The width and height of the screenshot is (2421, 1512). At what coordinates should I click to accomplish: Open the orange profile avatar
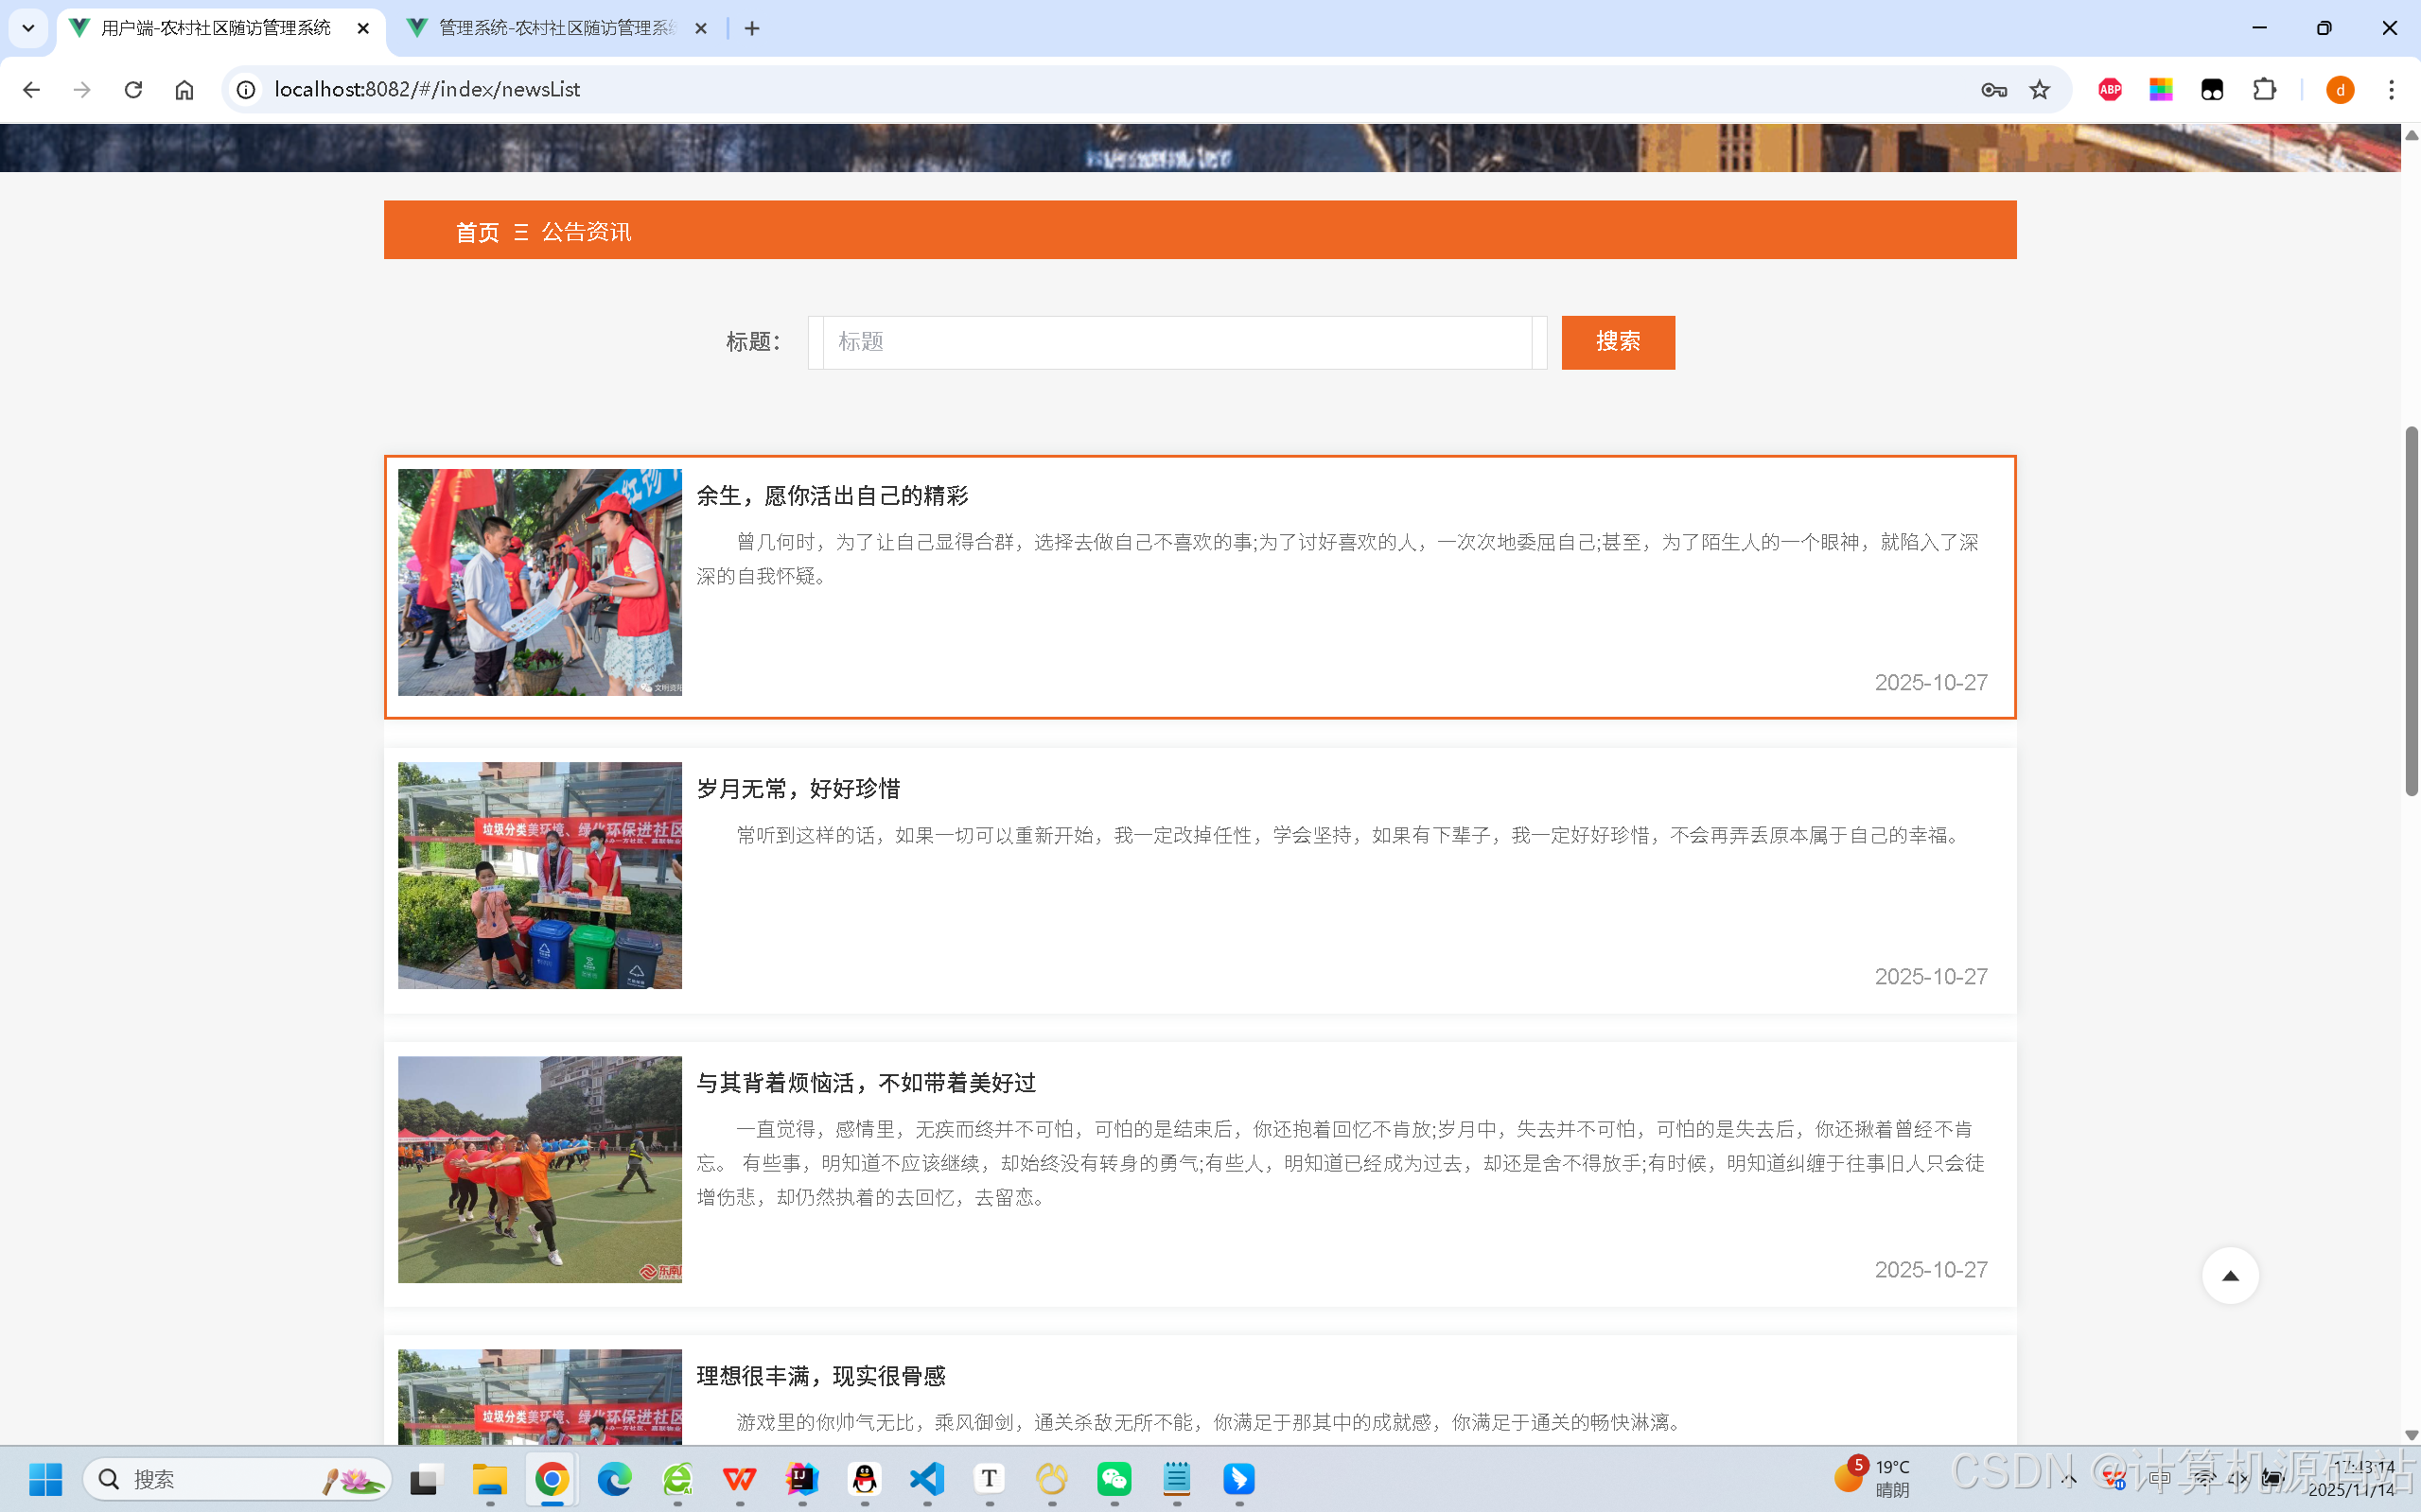[x=2340, y=90]
